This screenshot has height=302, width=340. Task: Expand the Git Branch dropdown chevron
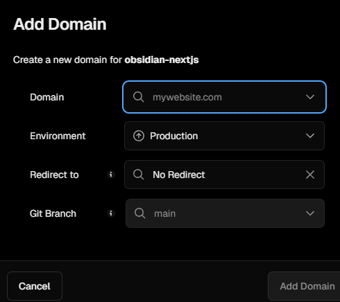coord(310,213)
